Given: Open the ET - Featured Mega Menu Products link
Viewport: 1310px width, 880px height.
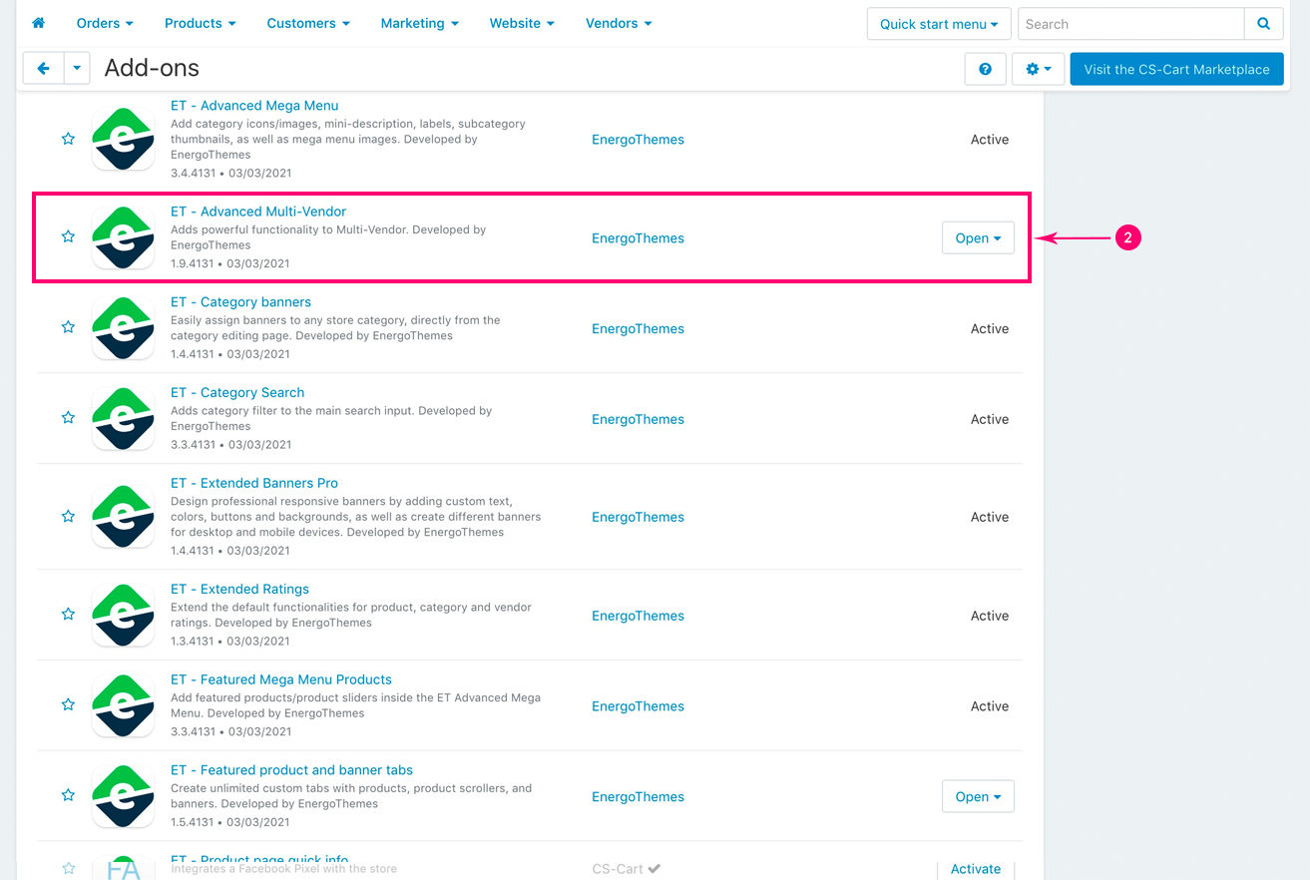Looking at the screenshot, I should (x=280, y=679).
